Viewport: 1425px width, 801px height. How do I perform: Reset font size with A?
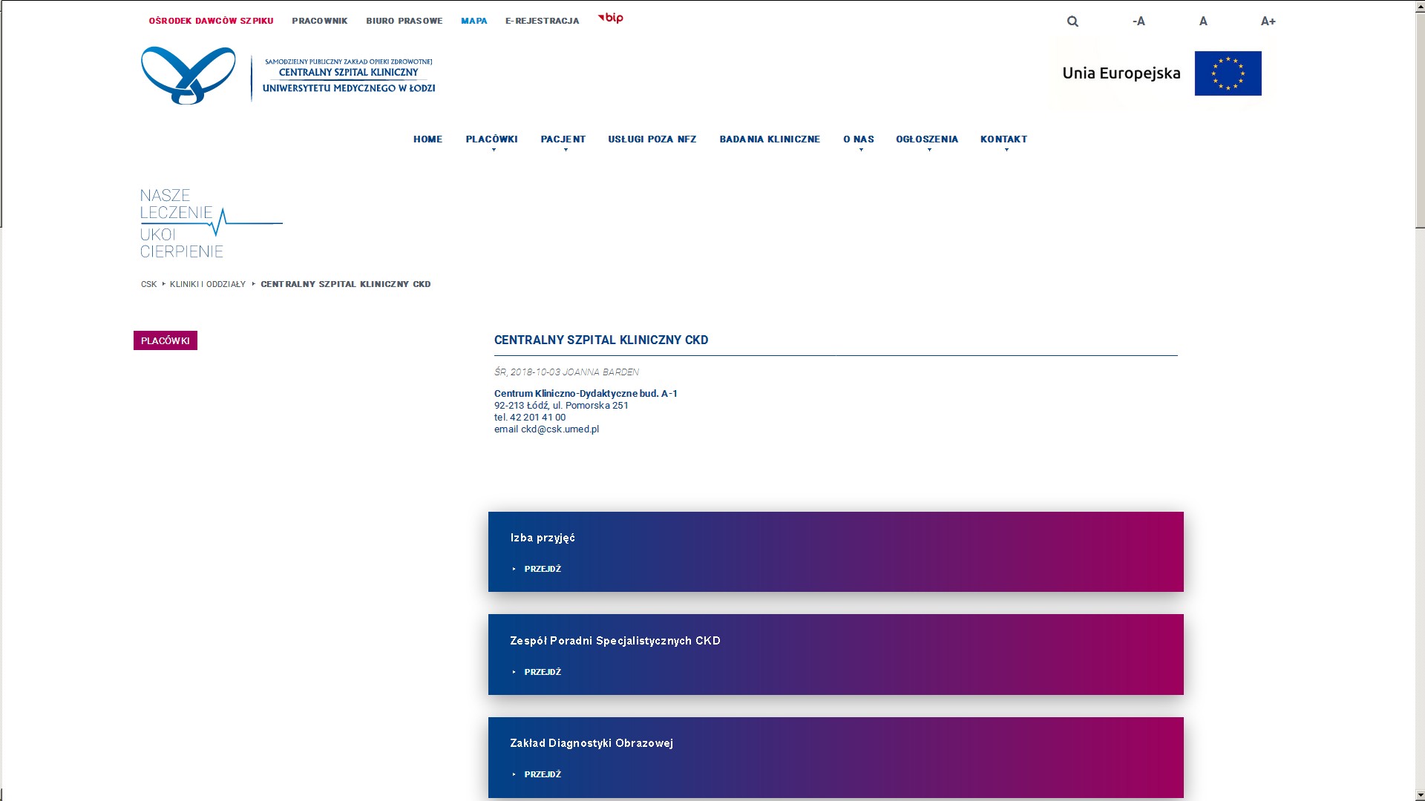click(1203, 22)
